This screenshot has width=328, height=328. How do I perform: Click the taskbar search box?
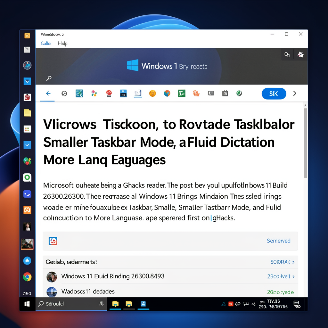pyautogui.click(x=71, y=304)
